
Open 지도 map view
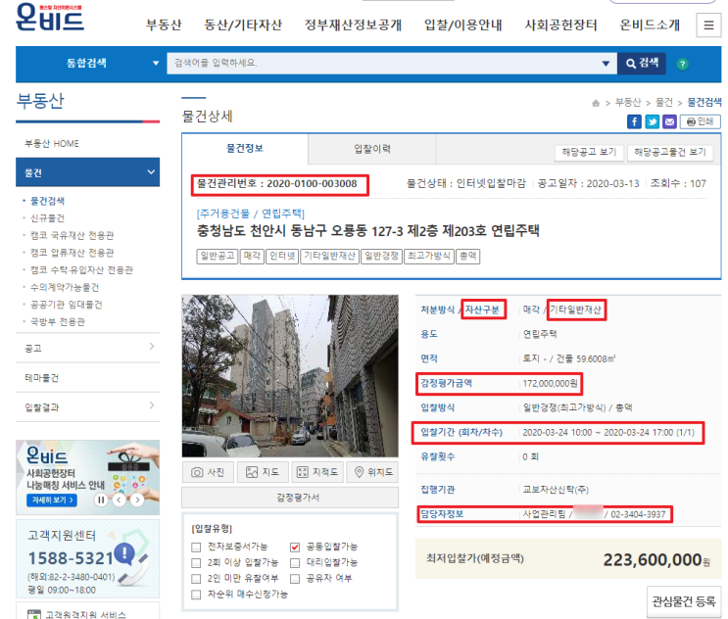point(263,472)
